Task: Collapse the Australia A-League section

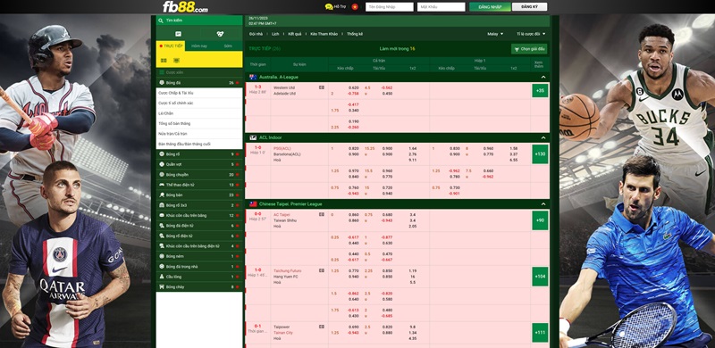Action: (x=543, y=77)
